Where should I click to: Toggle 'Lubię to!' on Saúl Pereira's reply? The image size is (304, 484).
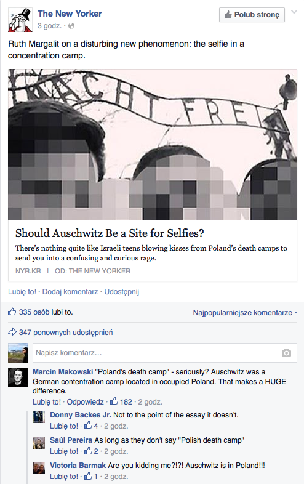pyautogui.click(x=64, y=451)
